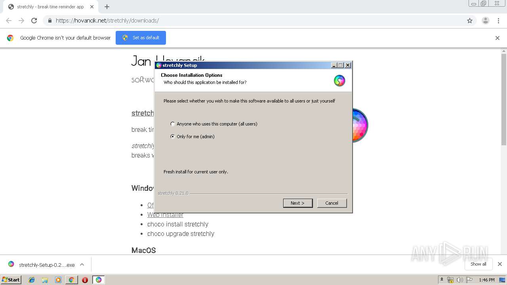
Task: Click the address bar URL
Action: pyautogui.click(x=107, y=21)
